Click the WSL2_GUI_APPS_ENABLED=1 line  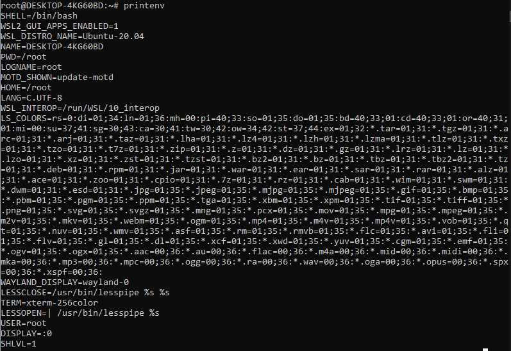tap(60, 26)
